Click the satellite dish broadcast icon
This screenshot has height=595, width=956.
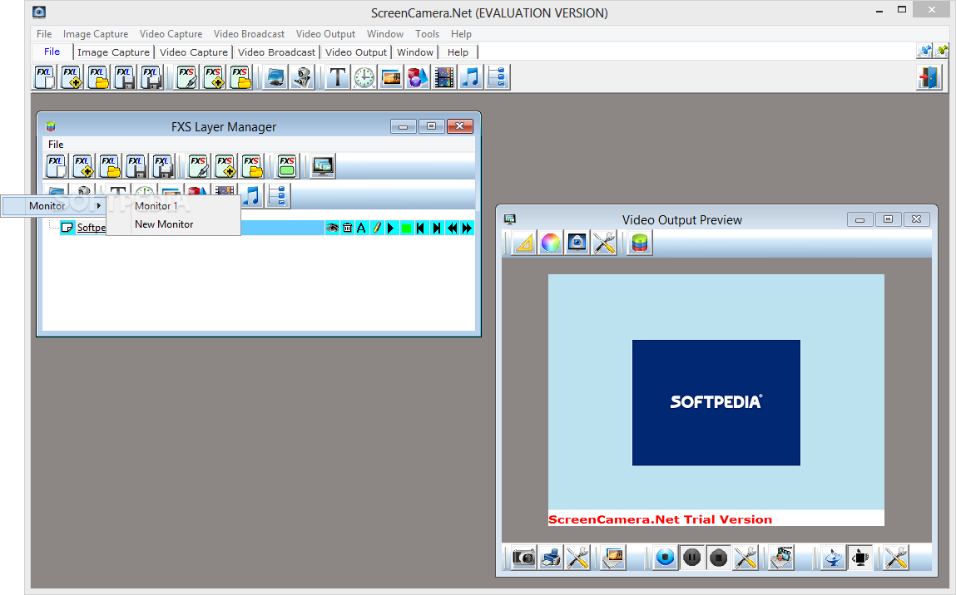tap(834, 558)
